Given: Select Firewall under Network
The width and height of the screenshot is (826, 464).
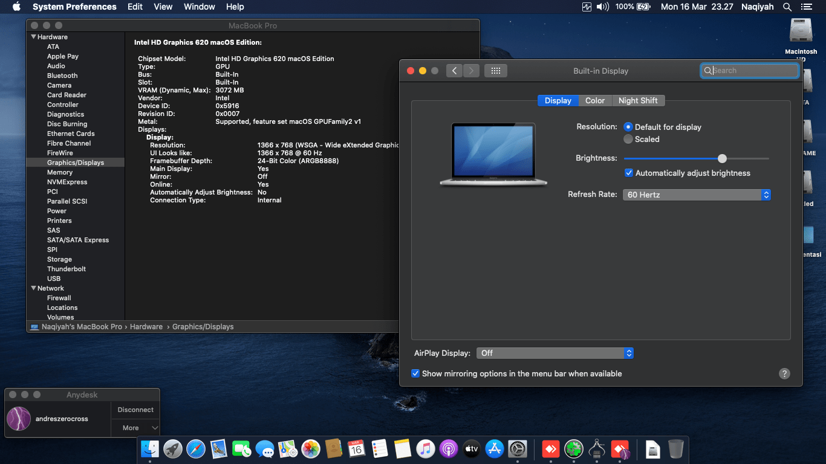Looking at the screenshot, I should (x=59, y=298).
